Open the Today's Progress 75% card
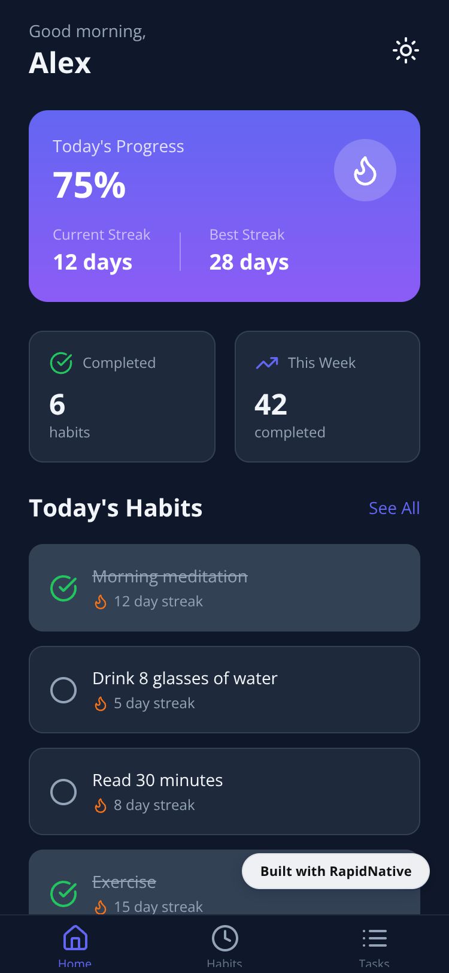449x973 pixels. pyautogui.click(x=224, y=206)
